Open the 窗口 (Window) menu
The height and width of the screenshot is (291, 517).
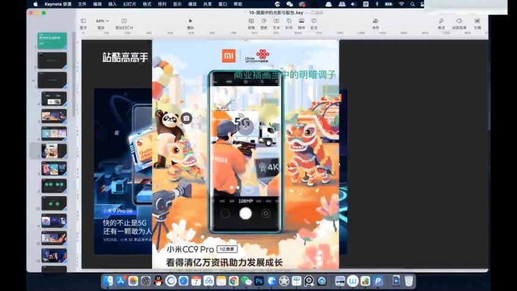point(223,4)
